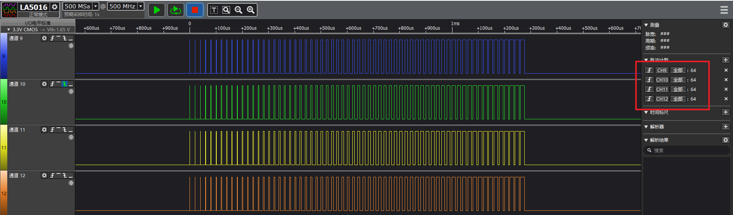Toggle low level trigger on channel 12
The height and width of the screenshot is (215, 733).
click(71, 176)
